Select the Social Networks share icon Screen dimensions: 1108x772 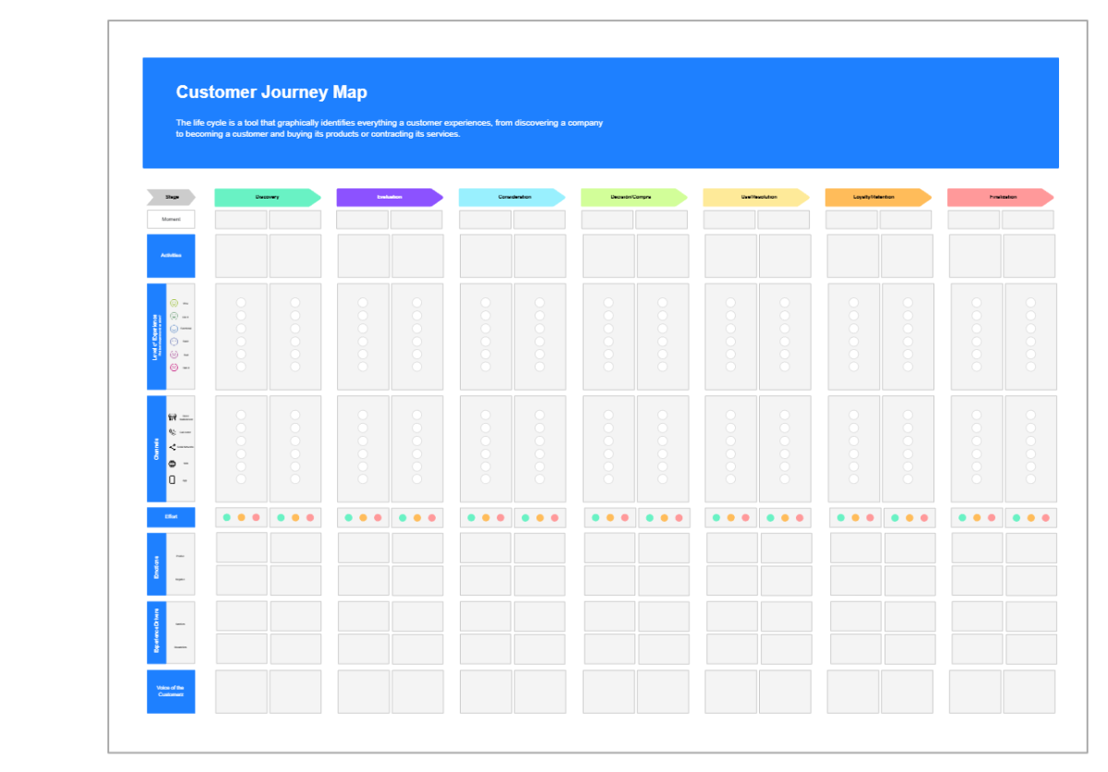click(173, 446)
